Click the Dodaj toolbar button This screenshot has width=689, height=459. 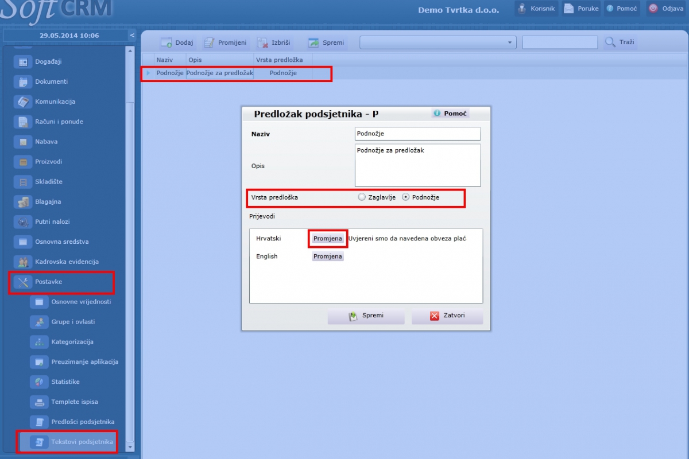click(x=177, y=42)
